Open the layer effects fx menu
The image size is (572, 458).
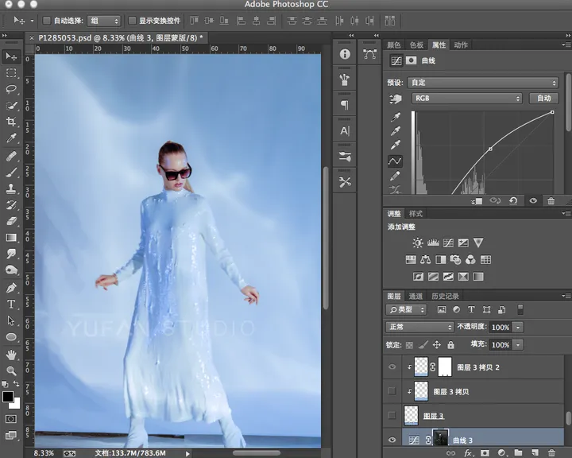pos(468,453)
